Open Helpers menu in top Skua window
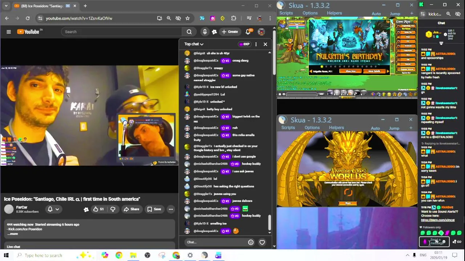The image size is (465, 261). click(334, 13)
